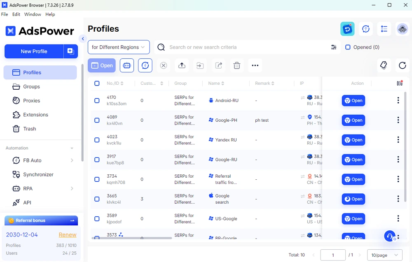Click the sidebar vertical scrollbar
Viewport: 412px width, 262px height.
(82, 113)
